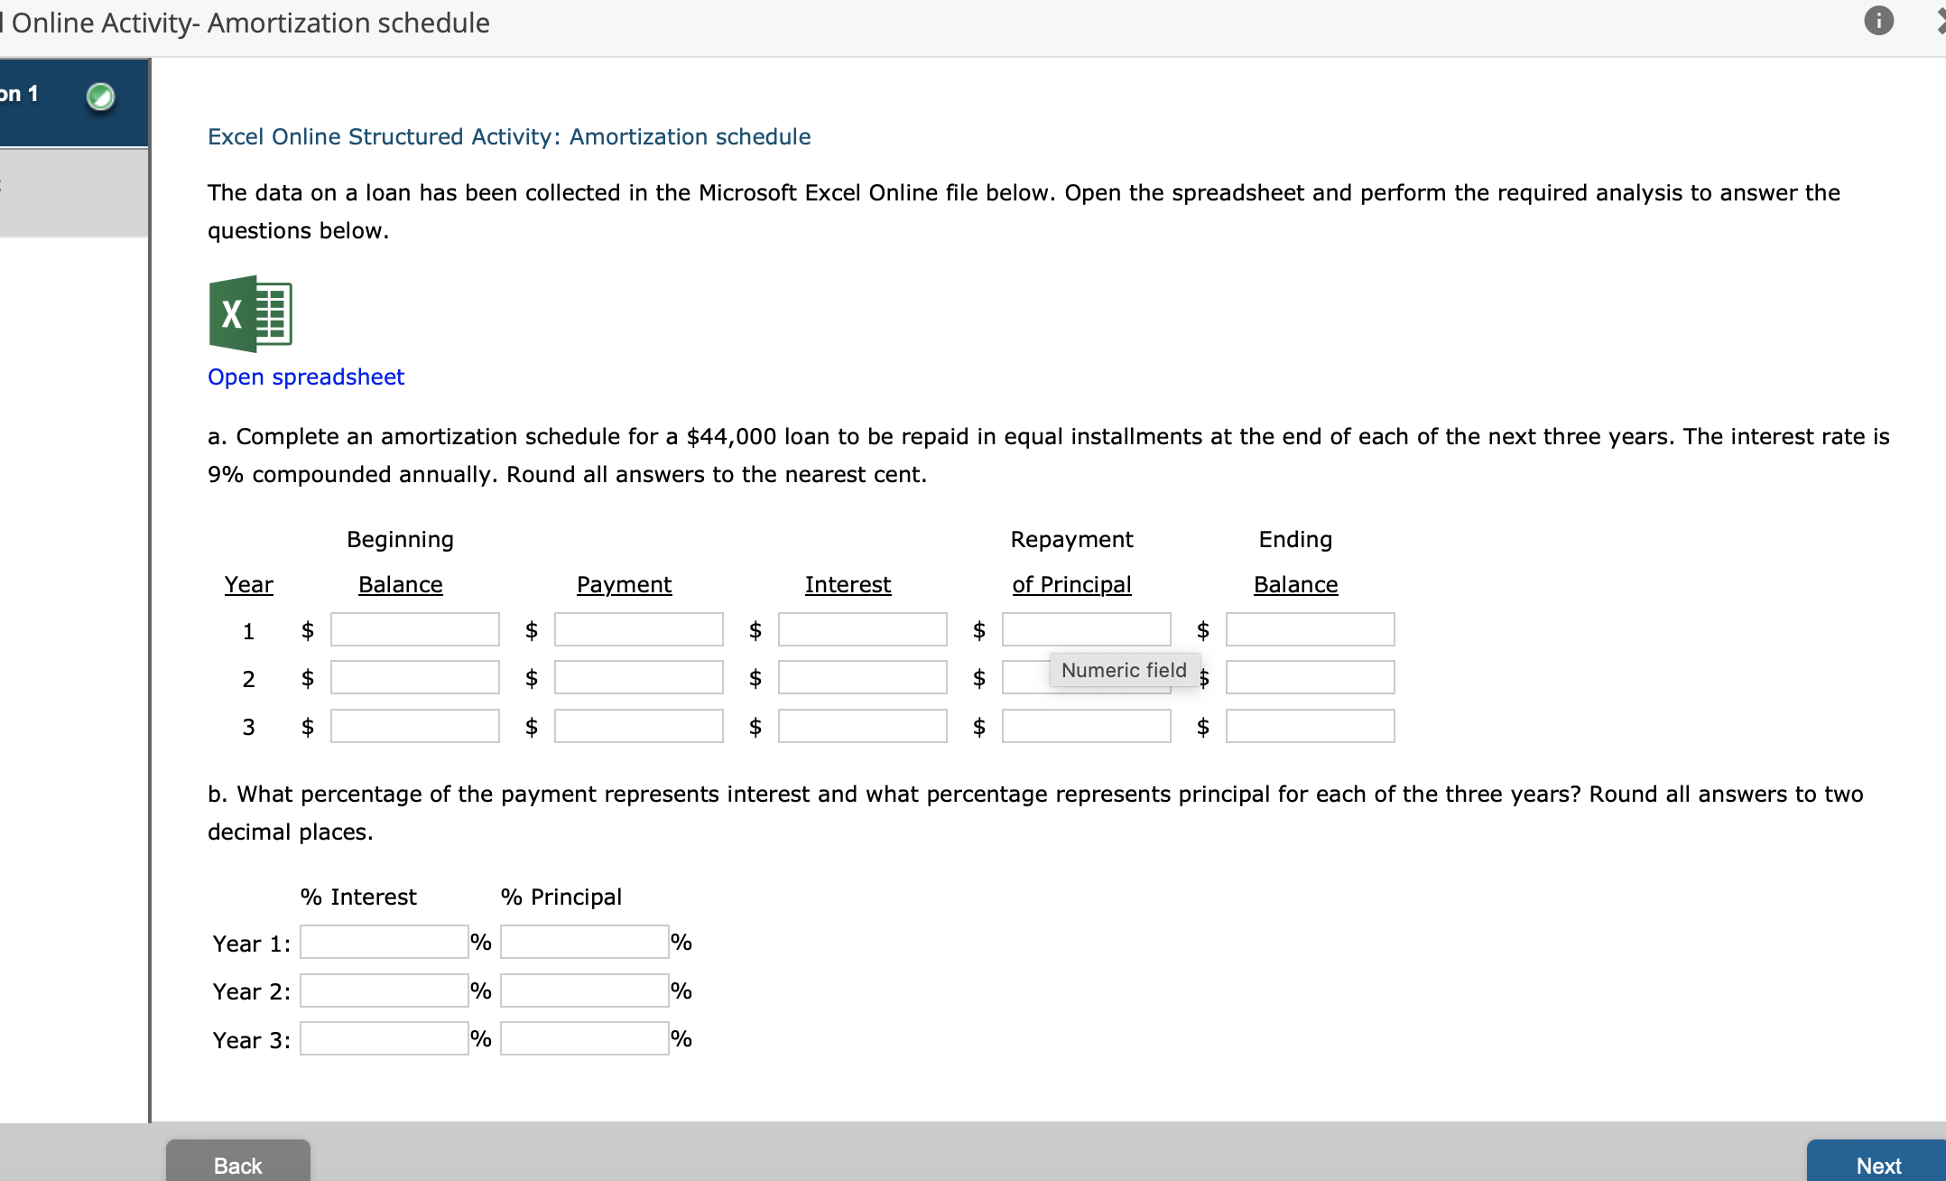This screenshot has width=1946, height=1181.
Task: Follow the Open spreadsheet link
Action: coord(306,377)
